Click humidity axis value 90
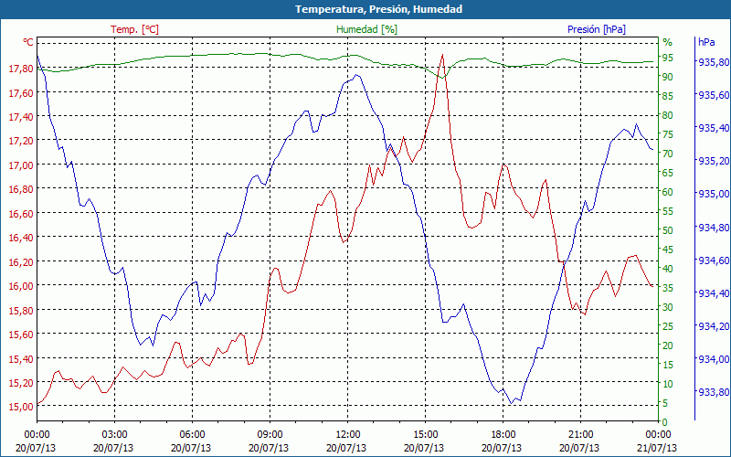Image resolution: width=731 pixels, height=457 pixels. (668, 77)
